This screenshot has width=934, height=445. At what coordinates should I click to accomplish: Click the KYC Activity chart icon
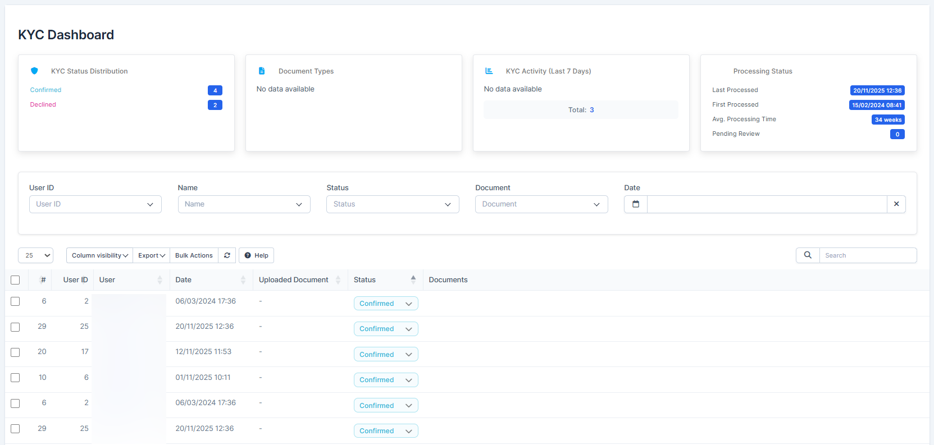[489, 71]
